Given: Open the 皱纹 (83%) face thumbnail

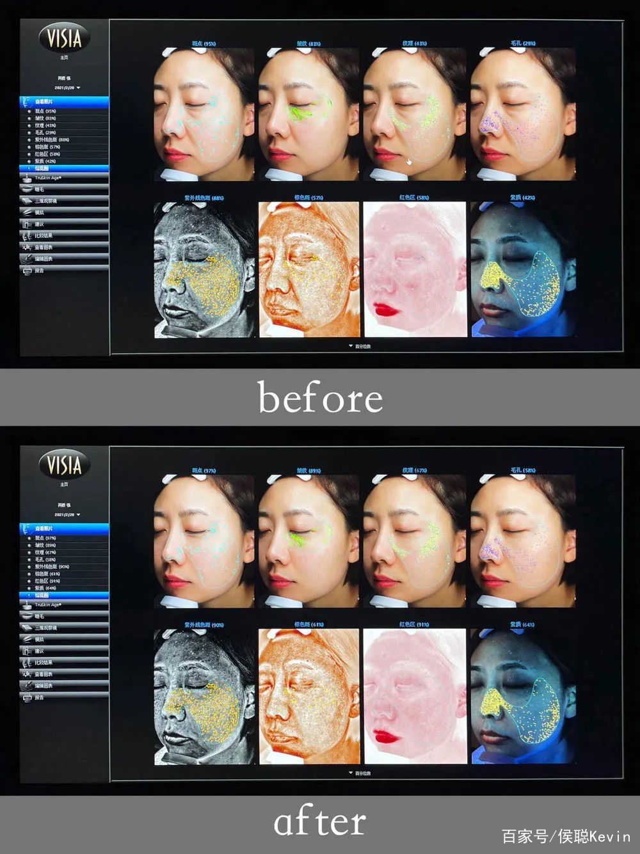Looking at the screenshot, I should coord(308,114).
